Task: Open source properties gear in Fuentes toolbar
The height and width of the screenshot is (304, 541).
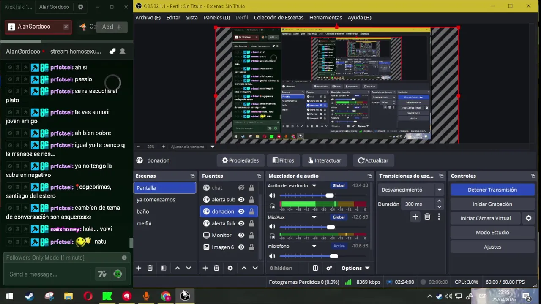Action: click(x=230, y=268)
